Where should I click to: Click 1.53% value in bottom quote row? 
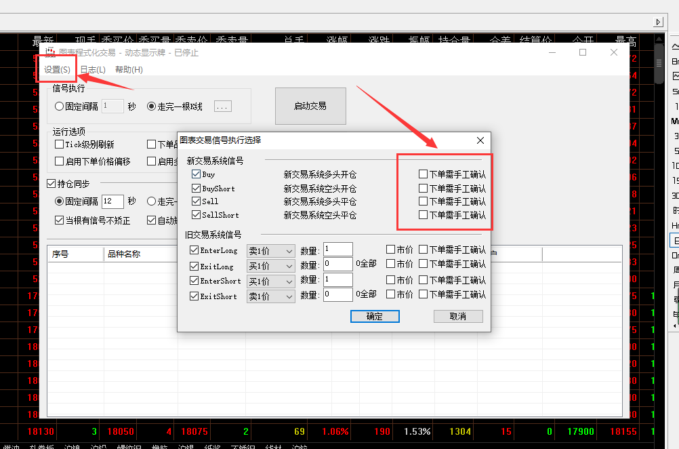[417, 431]
